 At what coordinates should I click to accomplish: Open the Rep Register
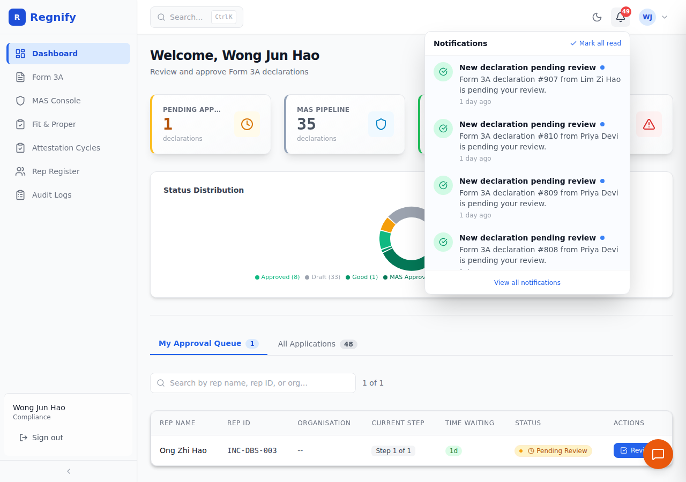[x=69, y=171]
